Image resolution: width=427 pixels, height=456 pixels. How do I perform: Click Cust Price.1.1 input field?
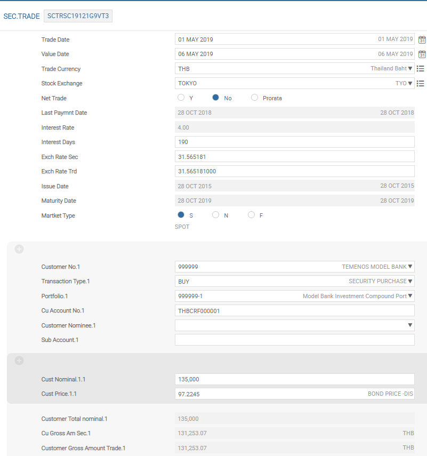coord(267,394)
